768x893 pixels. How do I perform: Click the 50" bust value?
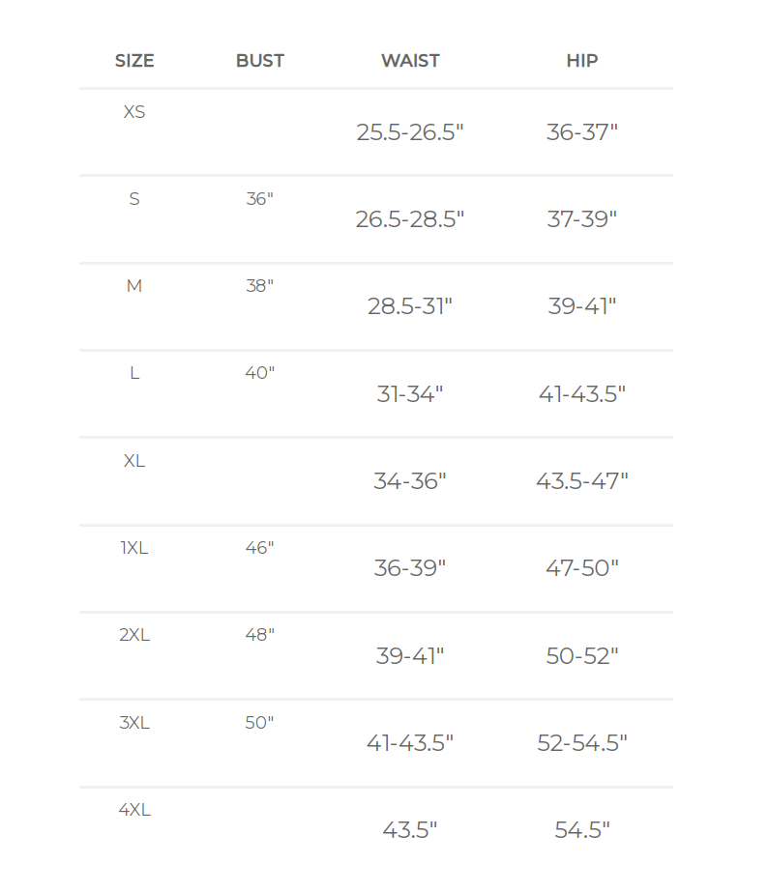pyautogui.click(x=260, y=723)
